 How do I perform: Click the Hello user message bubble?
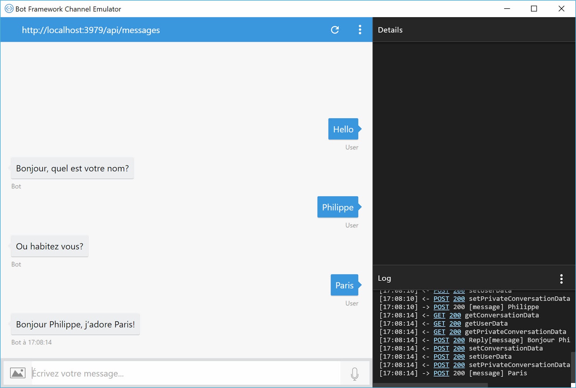coord(343,129)
